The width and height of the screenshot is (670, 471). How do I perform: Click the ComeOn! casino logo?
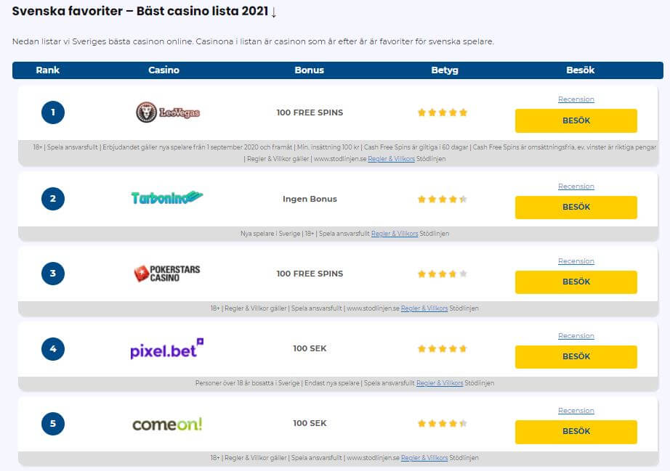166,424
